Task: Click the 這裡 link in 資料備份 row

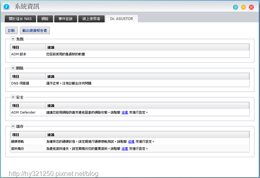Action: (x=125, y=149)
